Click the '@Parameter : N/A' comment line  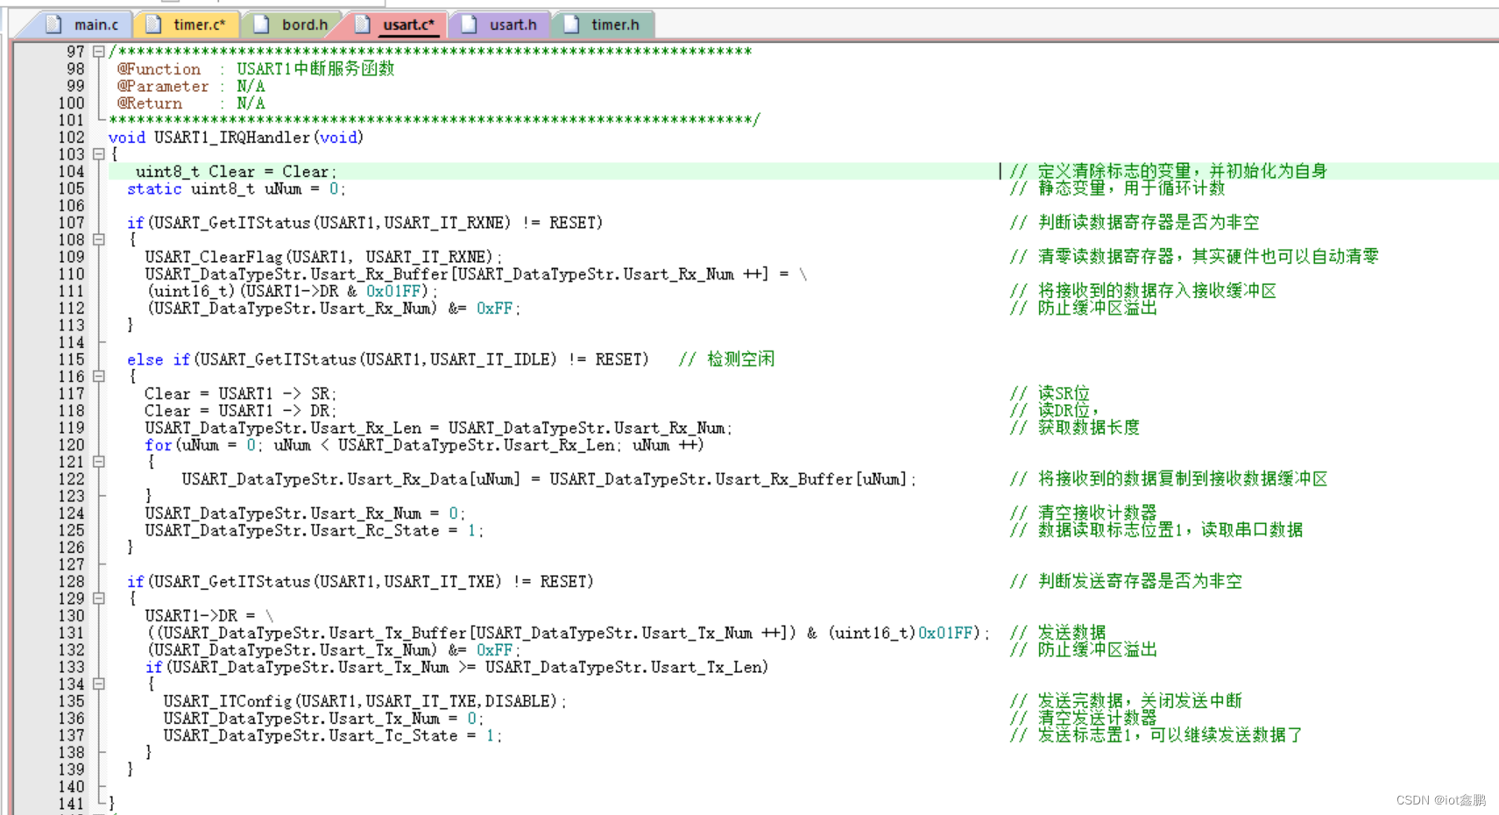(x=191, y=86)
